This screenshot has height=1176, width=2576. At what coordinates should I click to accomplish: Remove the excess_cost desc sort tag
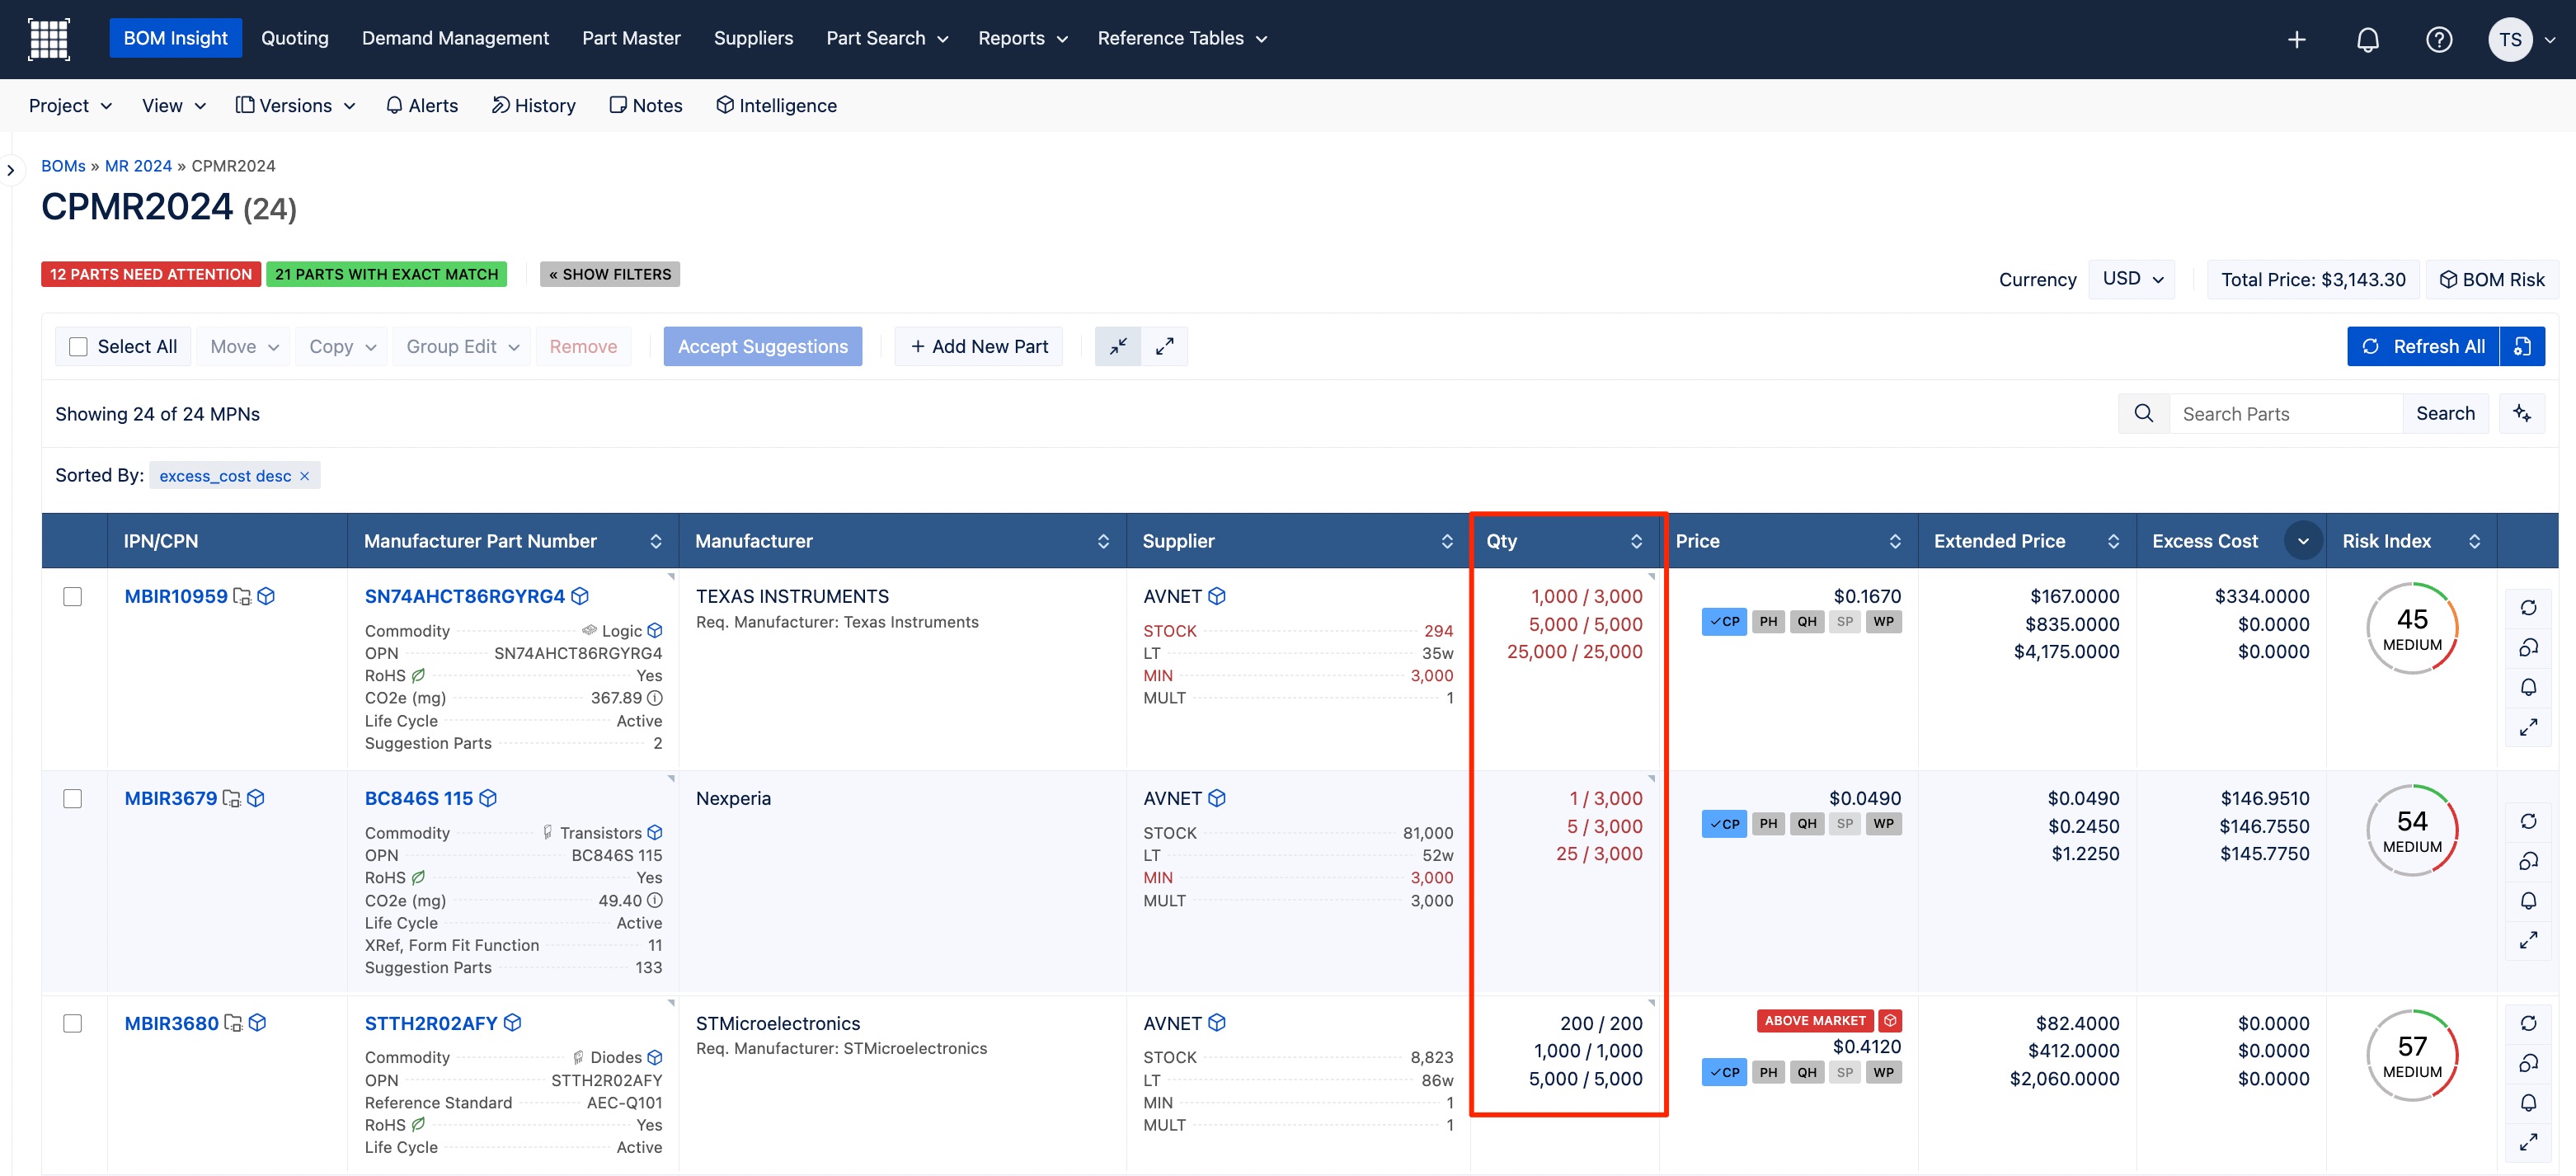click(305, 476)
